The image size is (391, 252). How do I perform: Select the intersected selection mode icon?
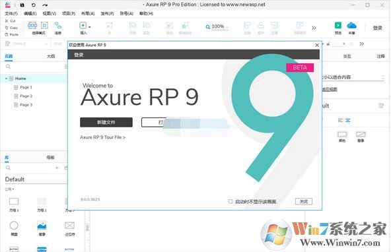[x=32, y=25]
